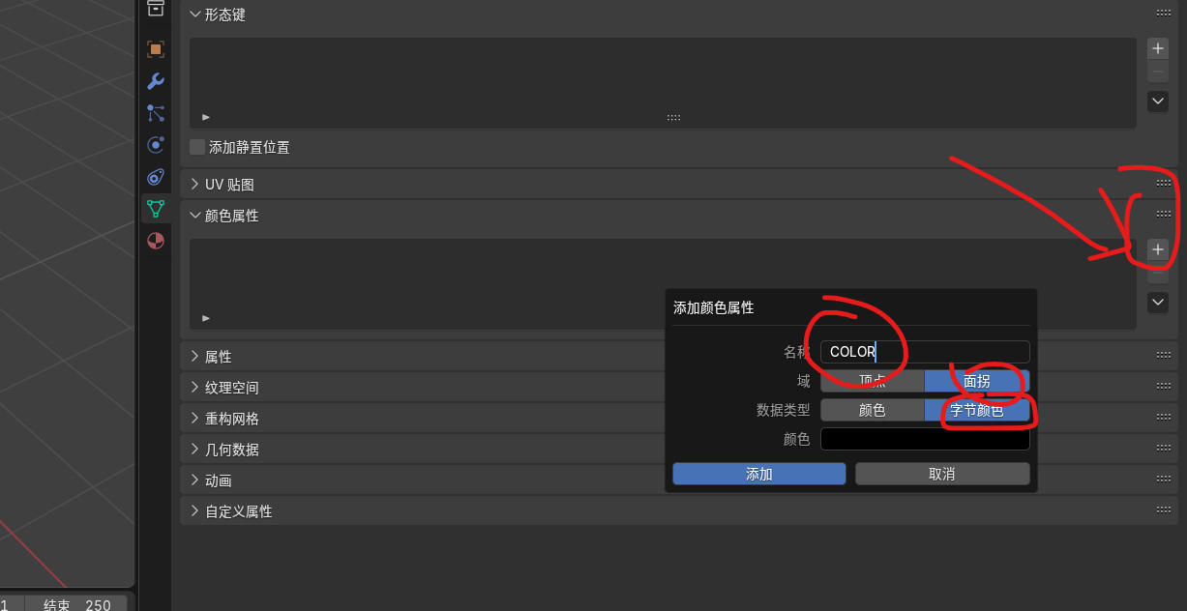Cancel dialog with 取消 button
Viewport: 1187px width, 611px height.
(x=942, y=474)
